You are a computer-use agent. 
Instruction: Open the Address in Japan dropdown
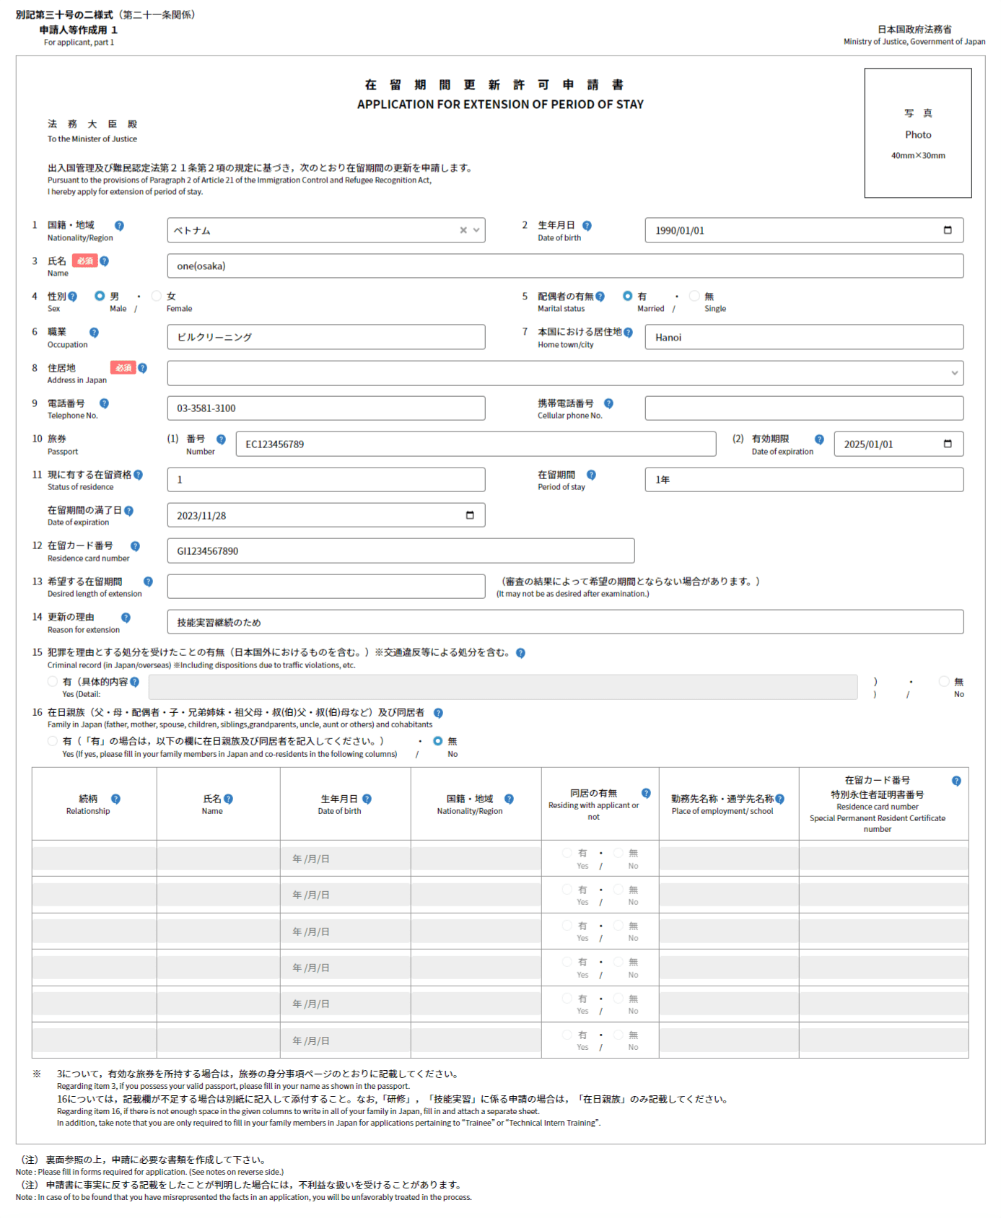pos(954,373)
